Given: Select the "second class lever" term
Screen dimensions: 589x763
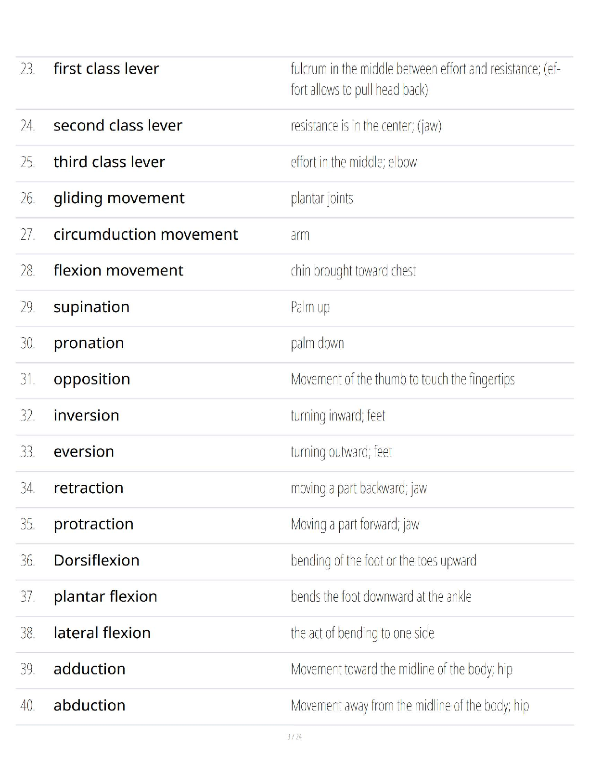Looking at the screenshot, I should [x=117, y=126].
